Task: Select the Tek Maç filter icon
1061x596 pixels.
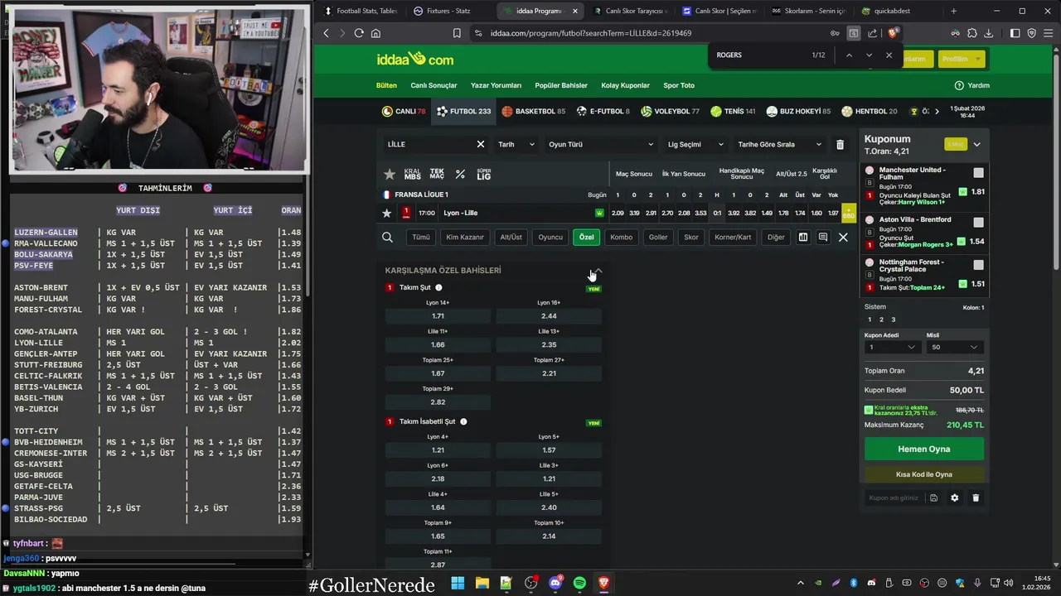Action: click(437, 175)
